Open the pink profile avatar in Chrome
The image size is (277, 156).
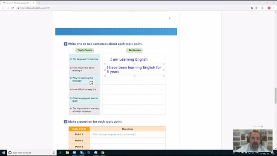[x=269, y=8]
